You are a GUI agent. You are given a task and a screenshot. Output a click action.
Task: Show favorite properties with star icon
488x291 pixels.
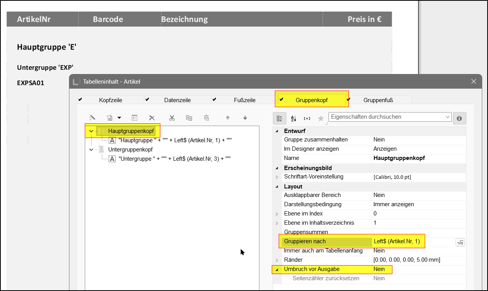click(321, 118)
